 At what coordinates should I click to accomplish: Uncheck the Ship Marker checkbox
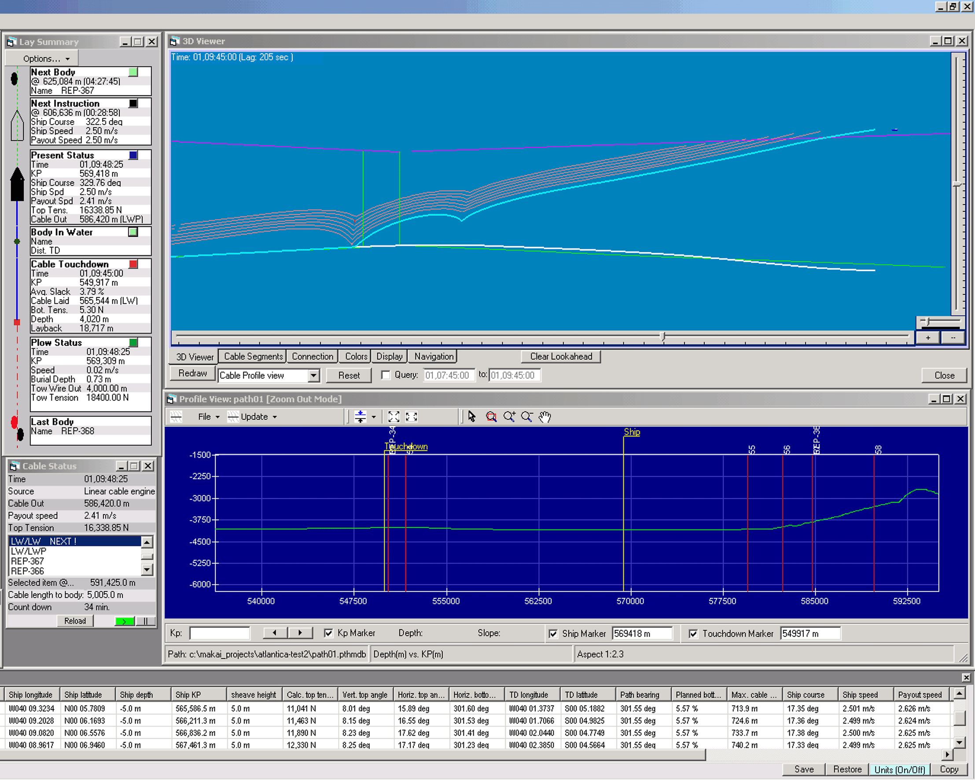pyautogui.click(x=553, y=634)
